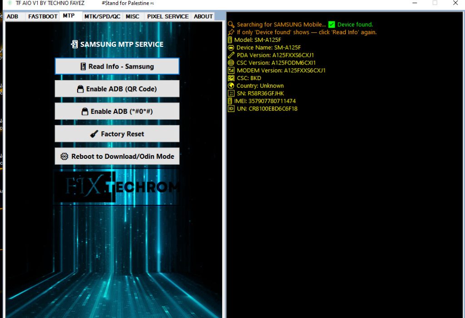Screen dimensions: 465x318
Task: Click '#Stand for Palestine' title text
Action: (125, 3)
